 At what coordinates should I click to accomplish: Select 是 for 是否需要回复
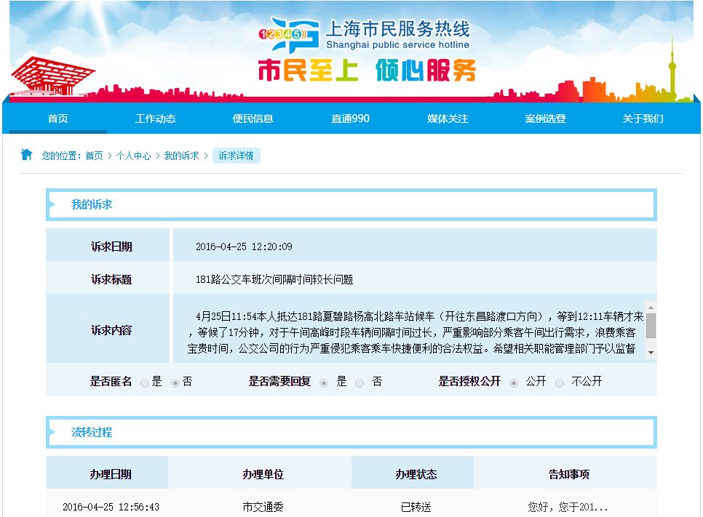[324, 382]
